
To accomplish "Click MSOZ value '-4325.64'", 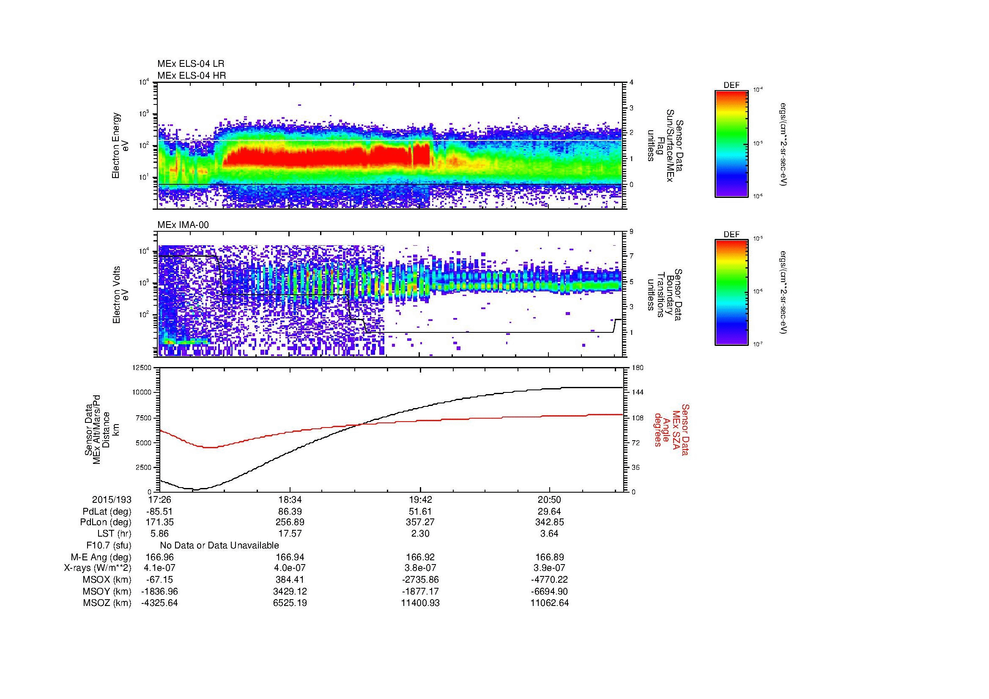I will click(160, 603).
